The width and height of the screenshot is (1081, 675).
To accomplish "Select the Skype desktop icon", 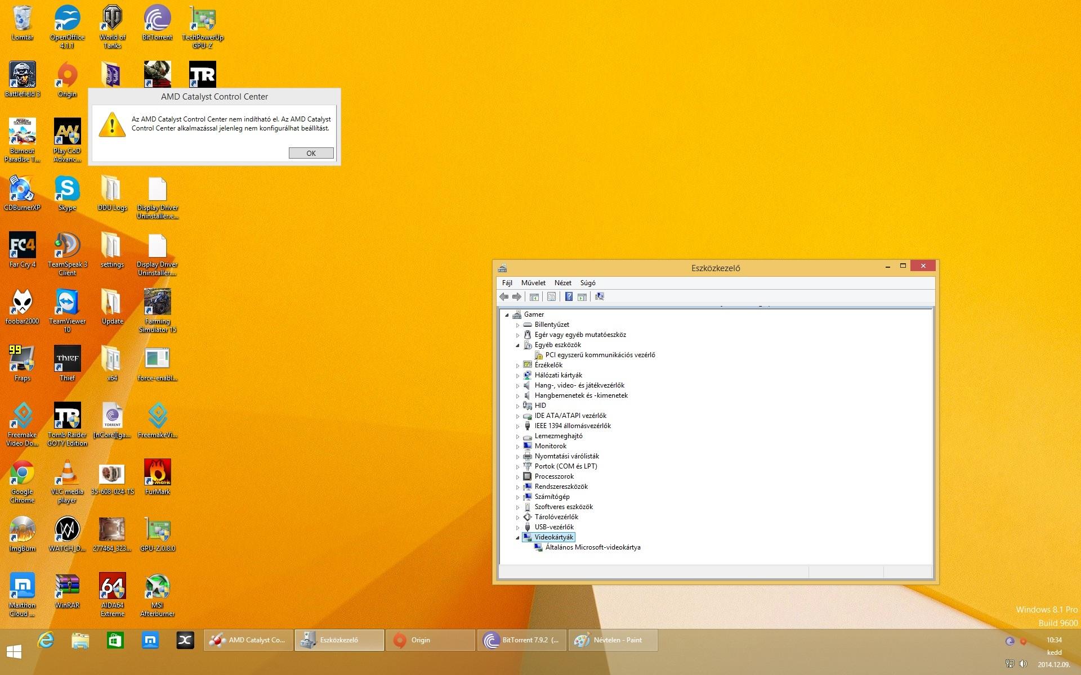I will (68, 193).
